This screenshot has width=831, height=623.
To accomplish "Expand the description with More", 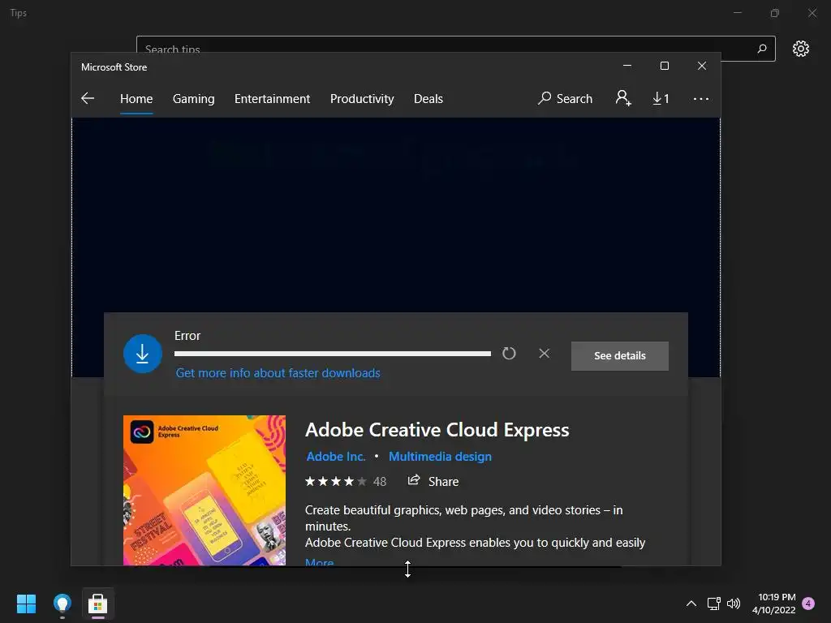I will tap(319, 562).
